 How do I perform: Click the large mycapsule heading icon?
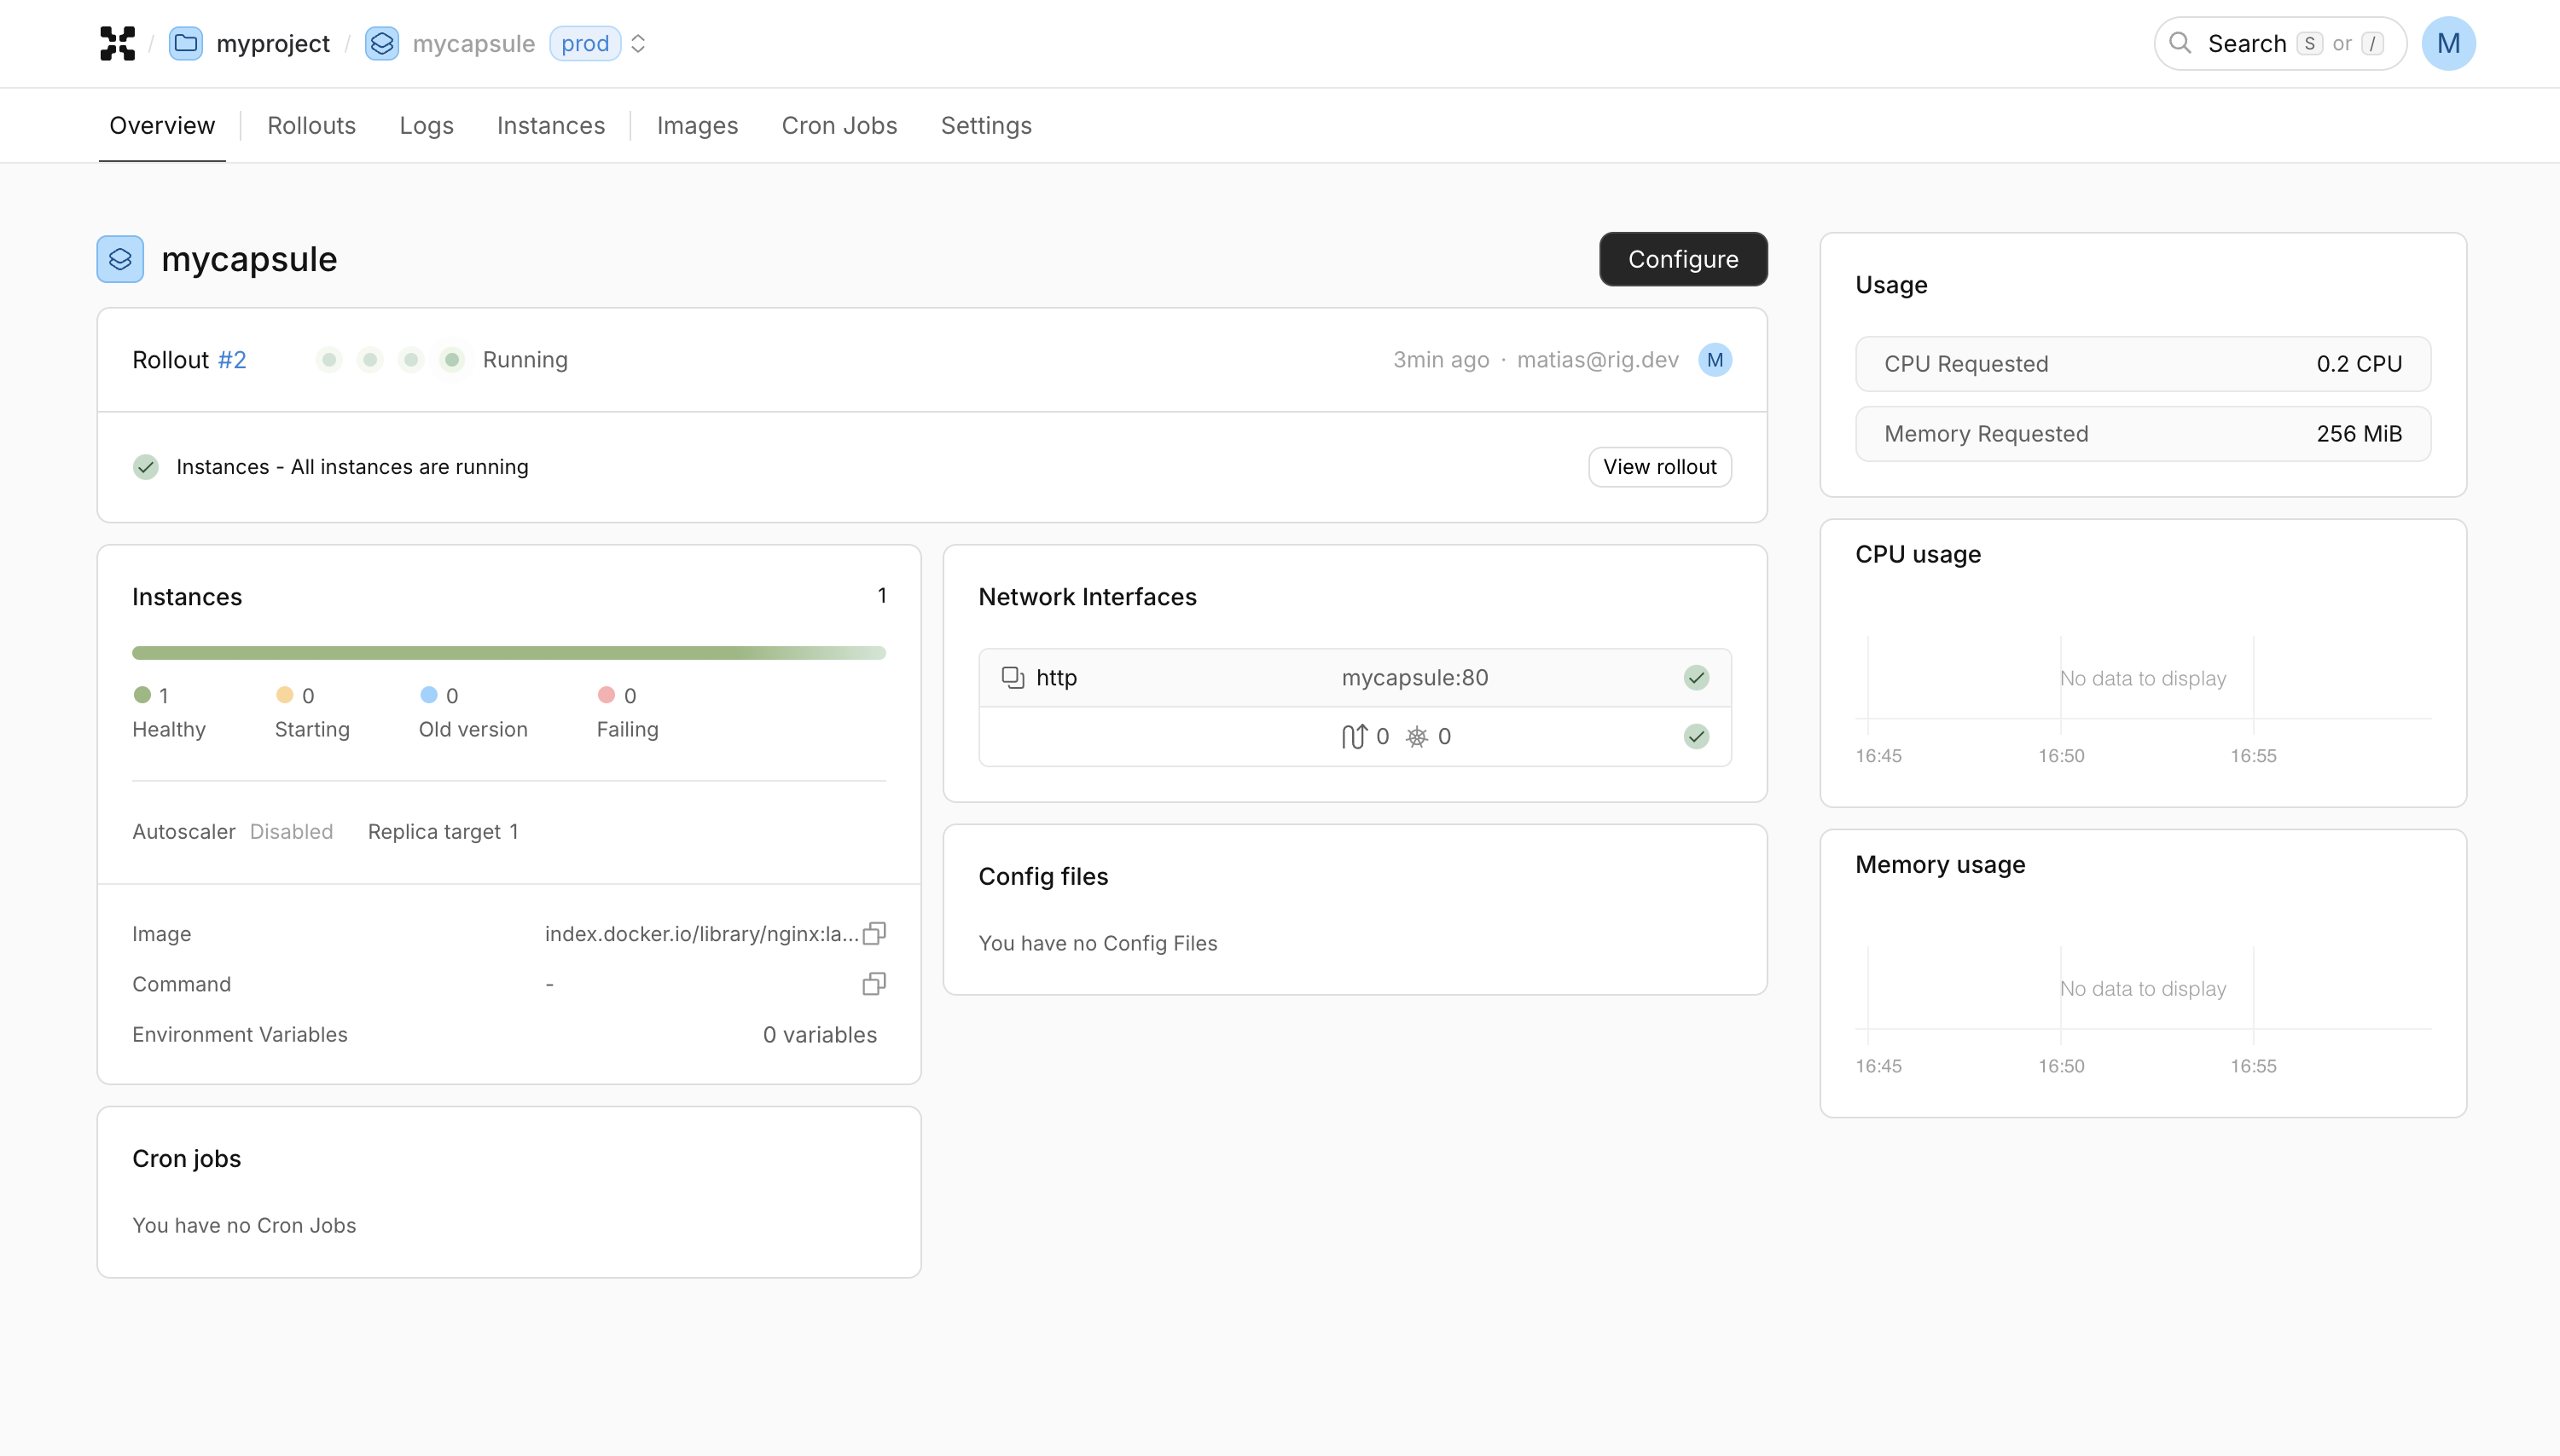coord(120,259)
